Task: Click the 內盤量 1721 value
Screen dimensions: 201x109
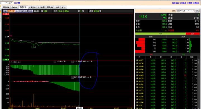Action: click(x=164, y=31)
